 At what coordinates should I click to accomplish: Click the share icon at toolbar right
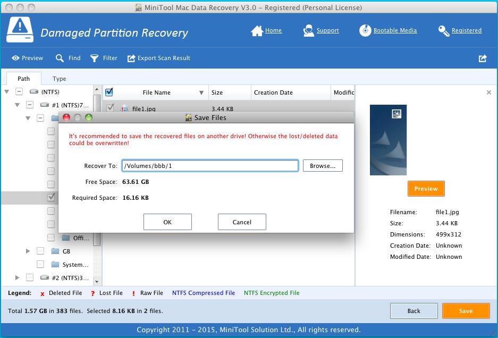click(483, 58)
